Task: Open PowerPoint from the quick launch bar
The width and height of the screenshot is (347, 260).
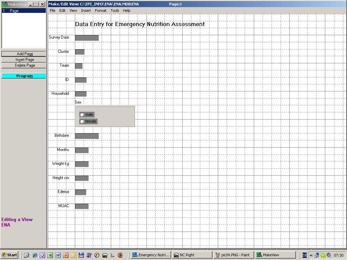Action: (x=66, y=255)
